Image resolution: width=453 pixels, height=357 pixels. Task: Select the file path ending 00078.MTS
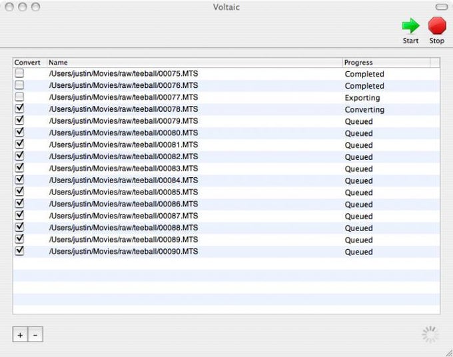(123, 109)
